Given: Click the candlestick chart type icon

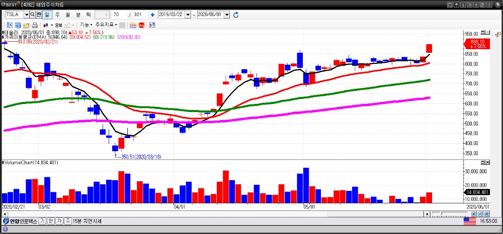Looking at the screenshot, I should (x=46, y=25).
